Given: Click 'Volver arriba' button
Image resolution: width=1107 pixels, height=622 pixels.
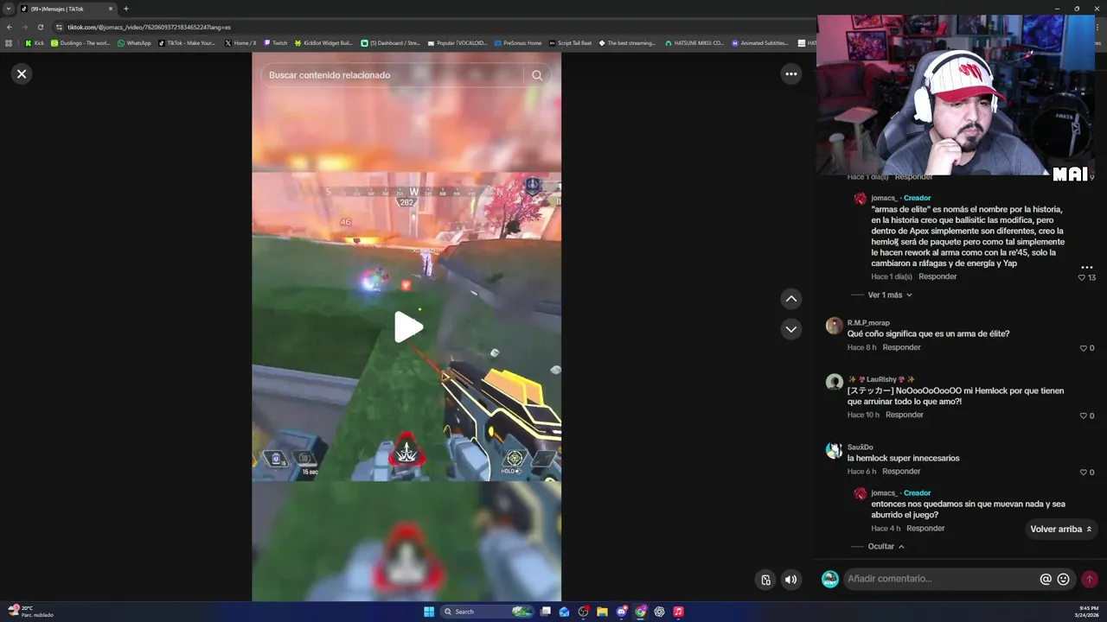Looking at the screenshot, I should coord(1060,529).
